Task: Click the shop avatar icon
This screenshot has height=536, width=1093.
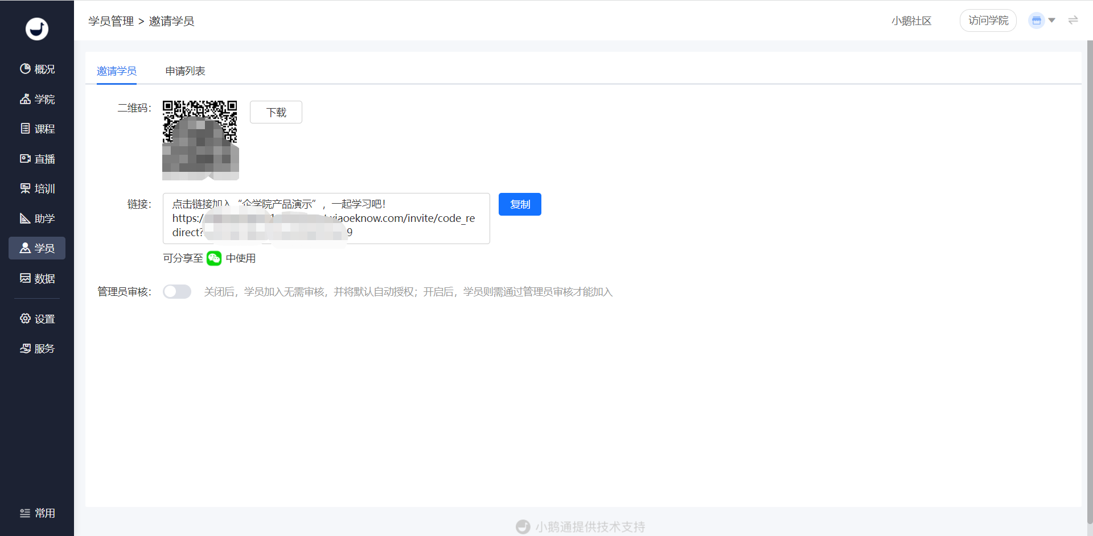Action: pyautogui.click(x=1037, y=20)
